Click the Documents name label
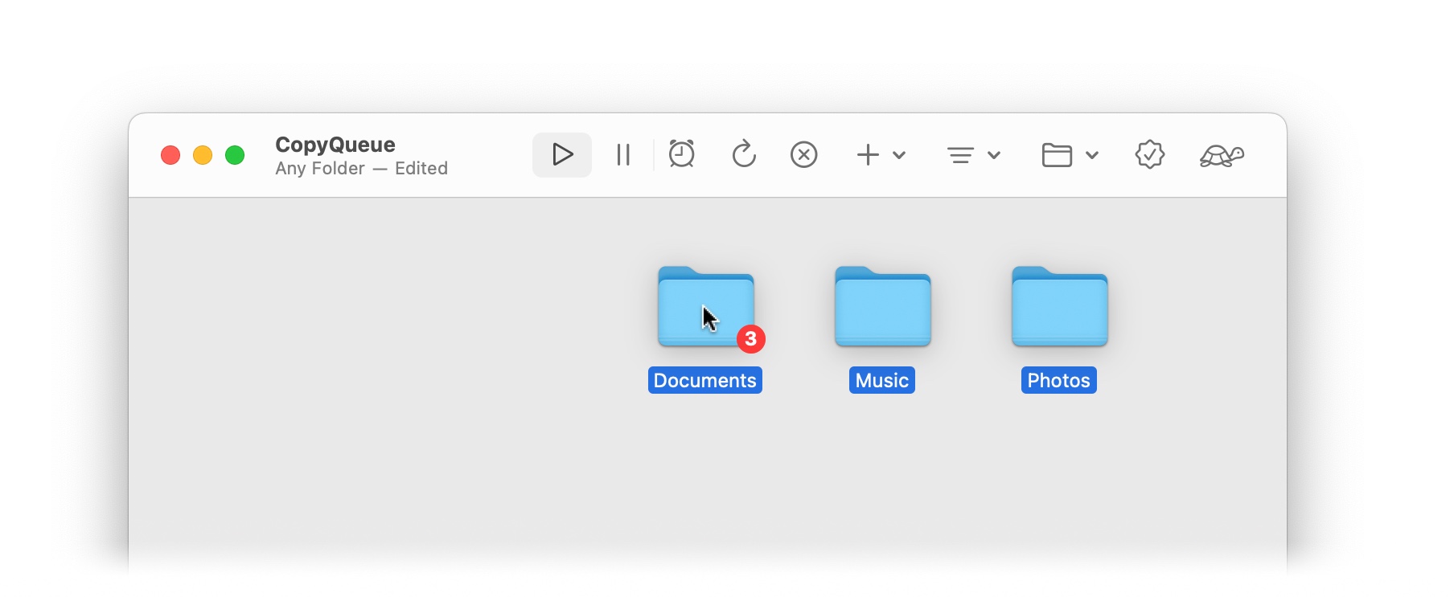 (x=704, y=381)
